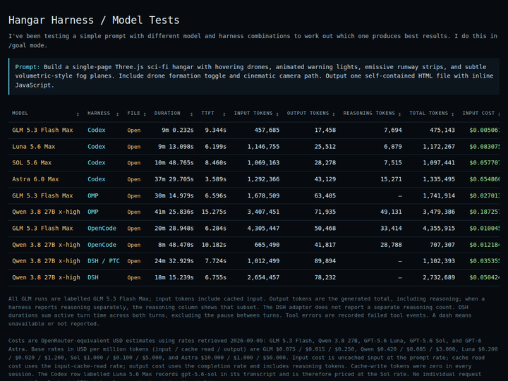The width and height of the screenshot is (508, 381).
Task: Click the INPUT TOKENS column sort arrows
Action: [277, 114]
